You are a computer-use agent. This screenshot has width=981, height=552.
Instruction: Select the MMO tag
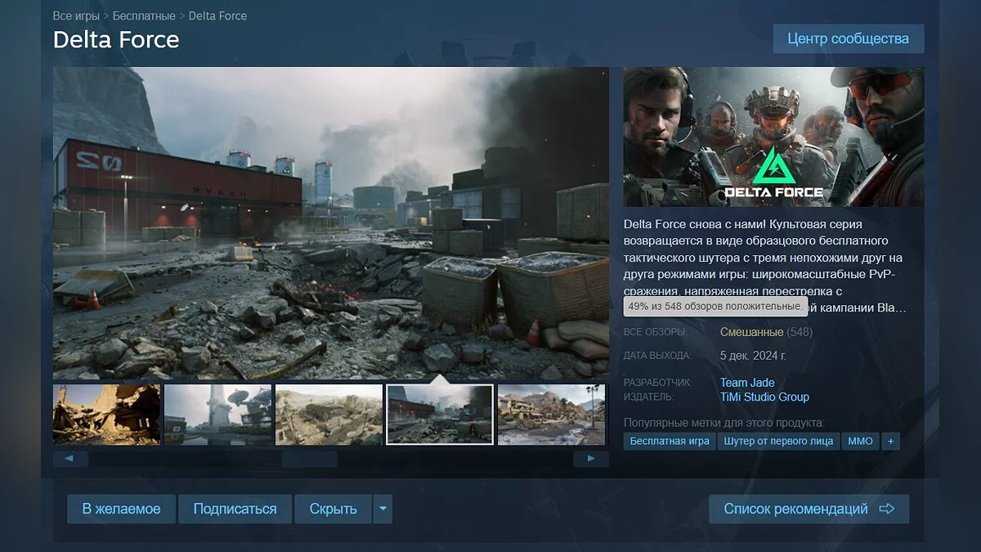(x=860, y=441)
